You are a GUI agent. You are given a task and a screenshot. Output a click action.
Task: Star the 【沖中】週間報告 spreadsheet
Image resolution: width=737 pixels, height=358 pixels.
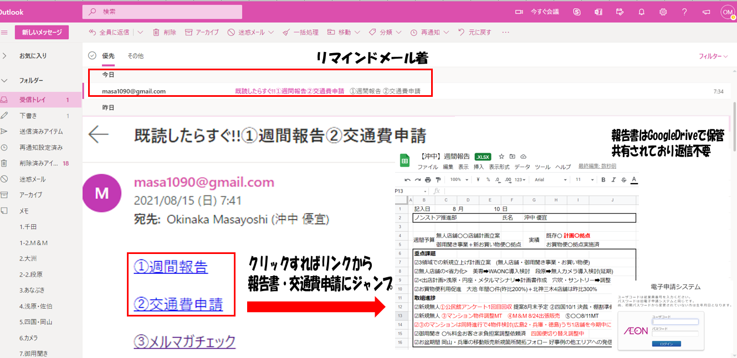(501, 157)
